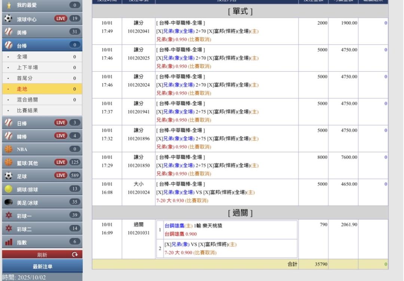Click the 最新注單 button
Image resolution: width=404 pixels, height=281 pixels.
(42, 266)
